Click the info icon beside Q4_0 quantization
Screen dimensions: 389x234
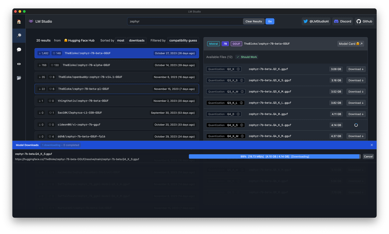pos(238,114)
